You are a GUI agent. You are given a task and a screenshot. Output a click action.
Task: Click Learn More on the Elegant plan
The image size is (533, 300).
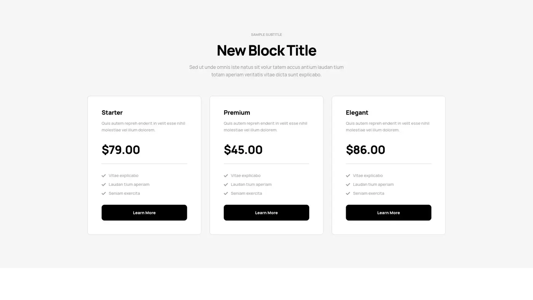[388, 212]
